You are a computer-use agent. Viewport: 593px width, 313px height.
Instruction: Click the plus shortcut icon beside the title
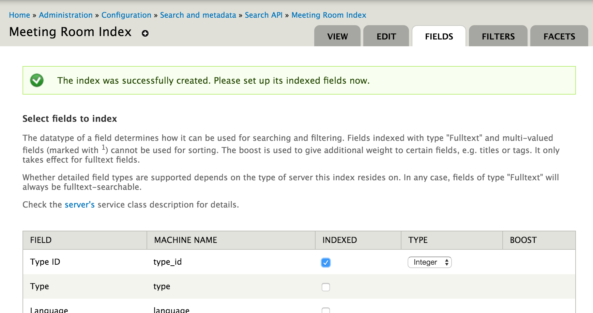click(145, 33)
